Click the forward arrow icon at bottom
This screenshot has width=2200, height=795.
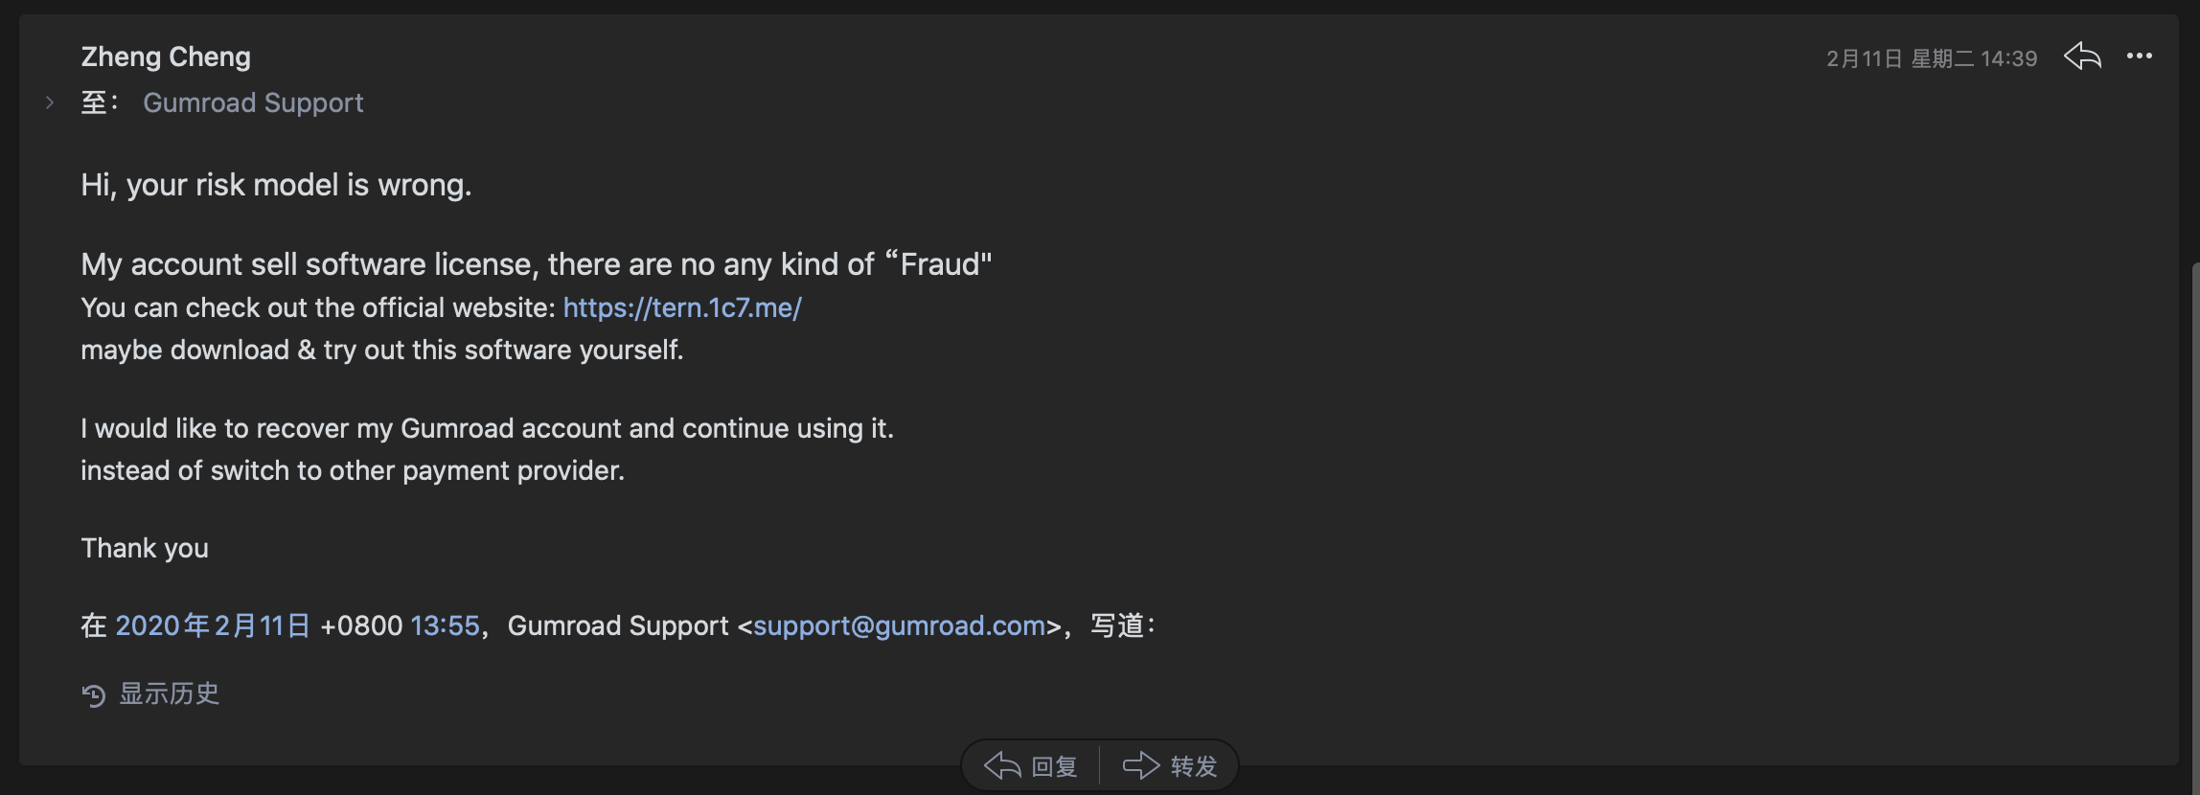tap(1141, 765)
